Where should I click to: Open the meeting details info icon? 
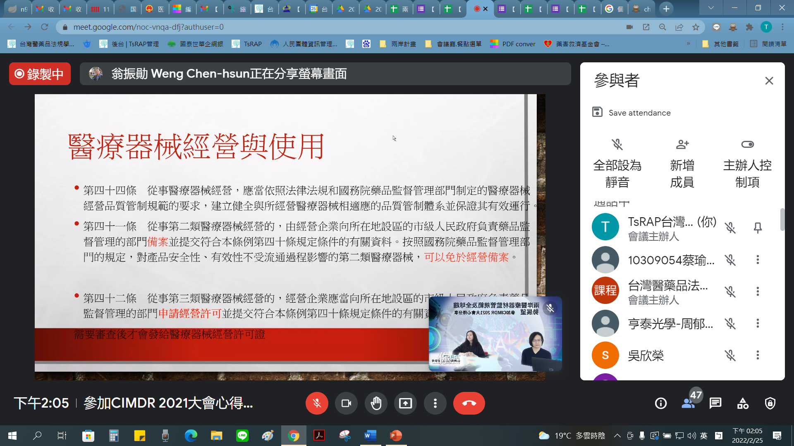pyautogui.click(x=661, y=403)
